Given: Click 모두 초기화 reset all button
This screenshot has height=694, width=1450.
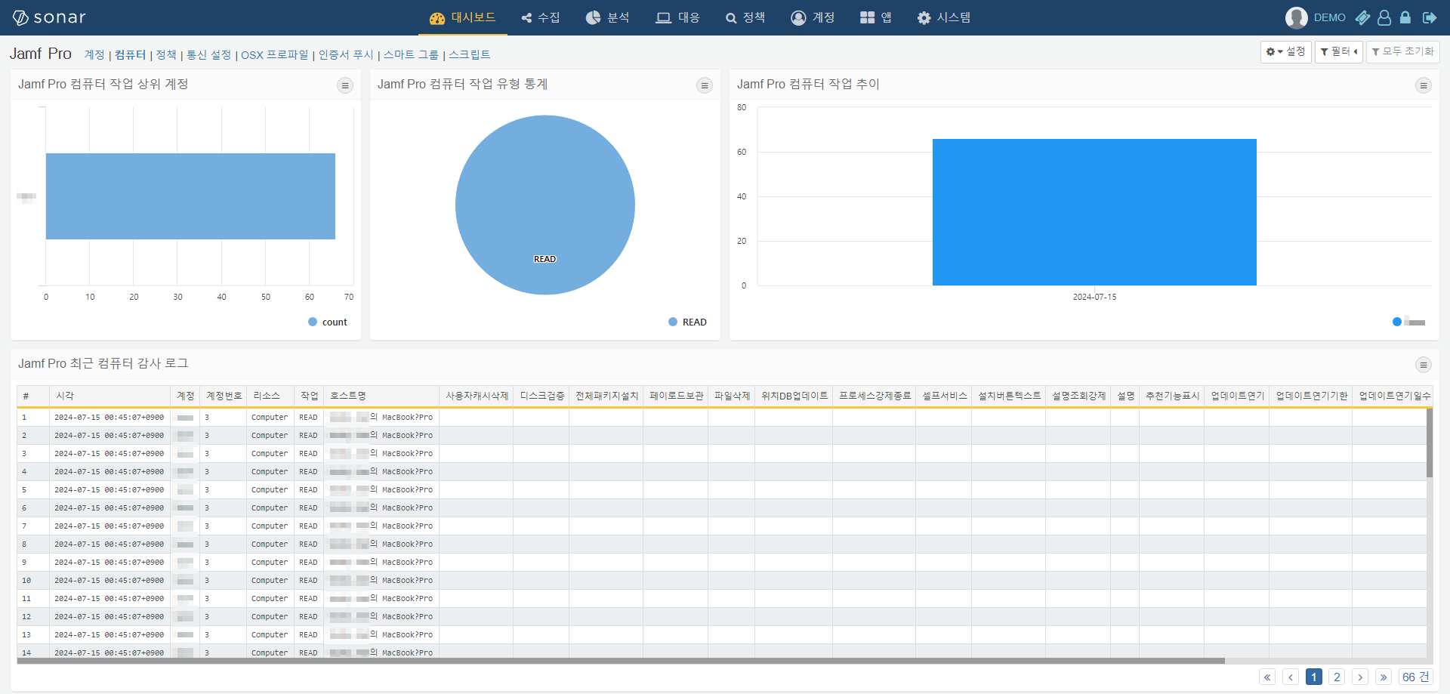Looking at the screenshot, I should click(1402, 51).
